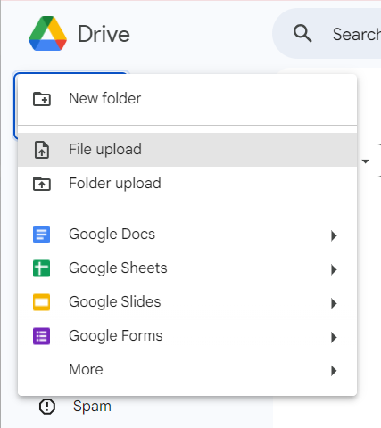Expand the Google Sheets submenu arrow
The width and height of the screenshot is (381, 428).
coord(334,269)
